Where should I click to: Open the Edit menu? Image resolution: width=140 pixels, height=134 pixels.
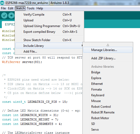(x=11, y=8)
